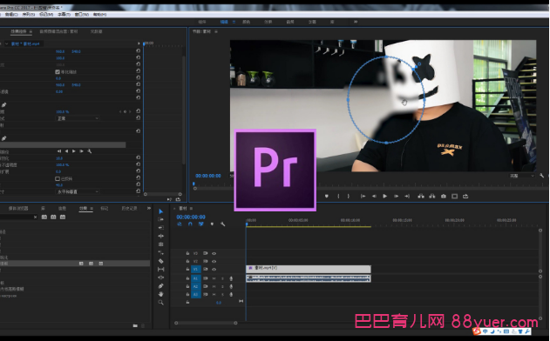This screenshot has width=550, height=341.
Task: Switch to the 媒体浏览器 panel tab
Action: click(18, 208)
